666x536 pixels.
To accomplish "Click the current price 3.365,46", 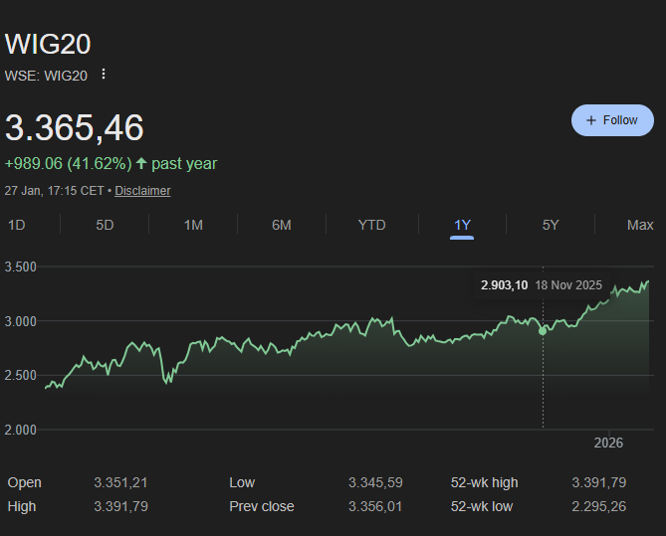I will (75, 127).
